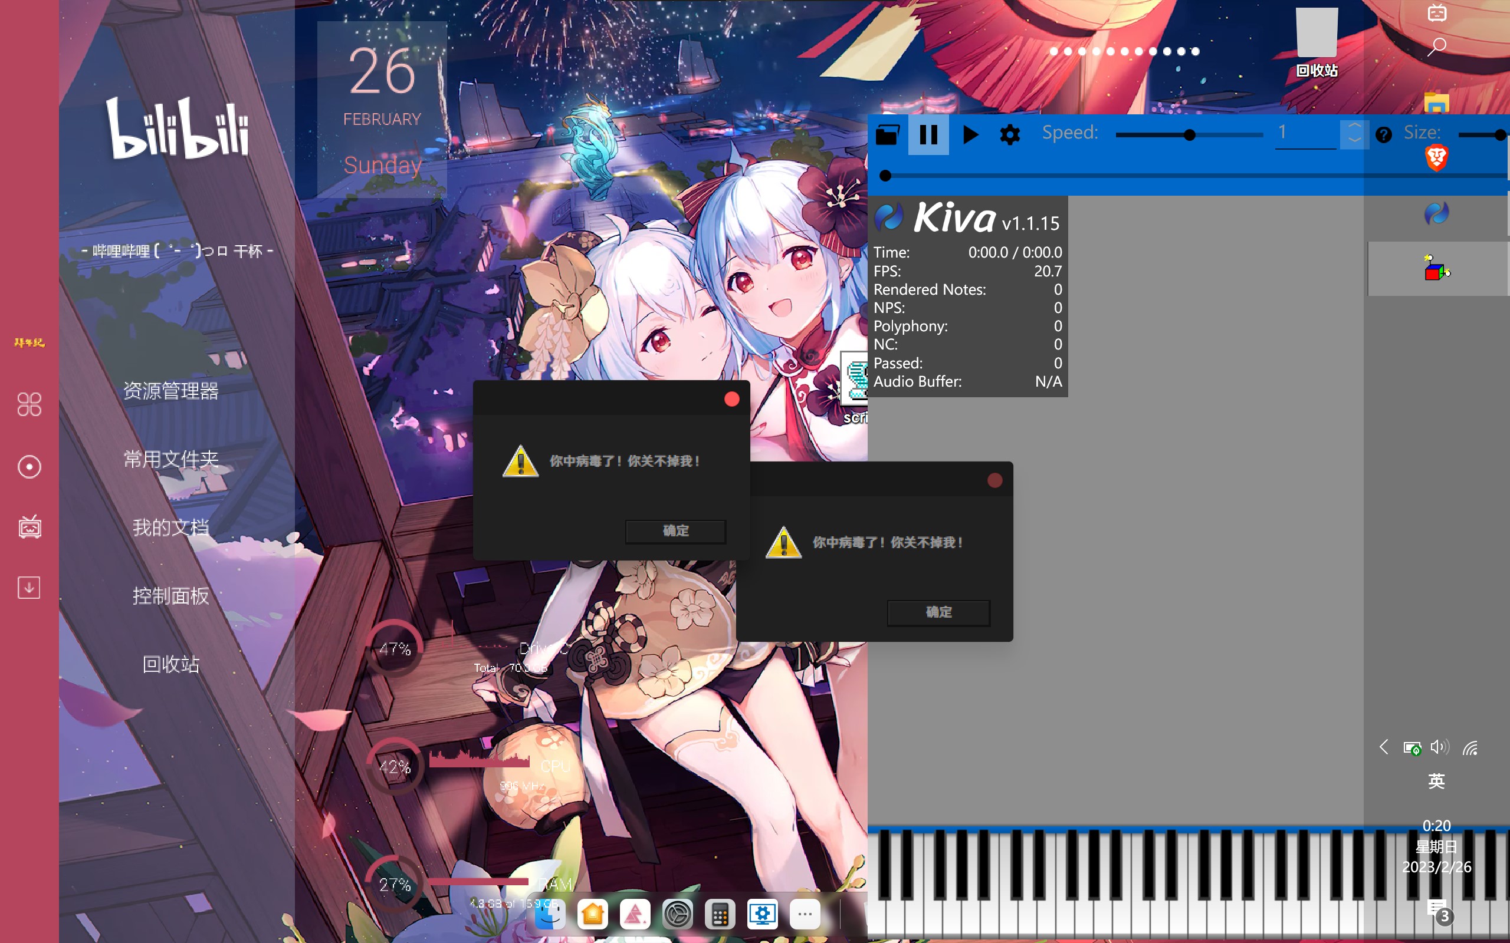Open the orange Home icon in the dock
This screenshot has width=1510, height=943.
coord(593,915)
